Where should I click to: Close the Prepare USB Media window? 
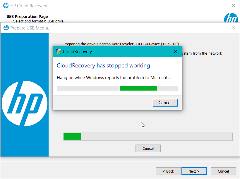pos(234,28)
